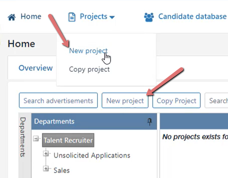Select the Talent Recruiter department

68,140
